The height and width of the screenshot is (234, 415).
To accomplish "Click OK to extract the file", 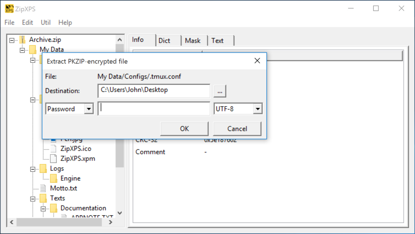I will pos(184,128).
